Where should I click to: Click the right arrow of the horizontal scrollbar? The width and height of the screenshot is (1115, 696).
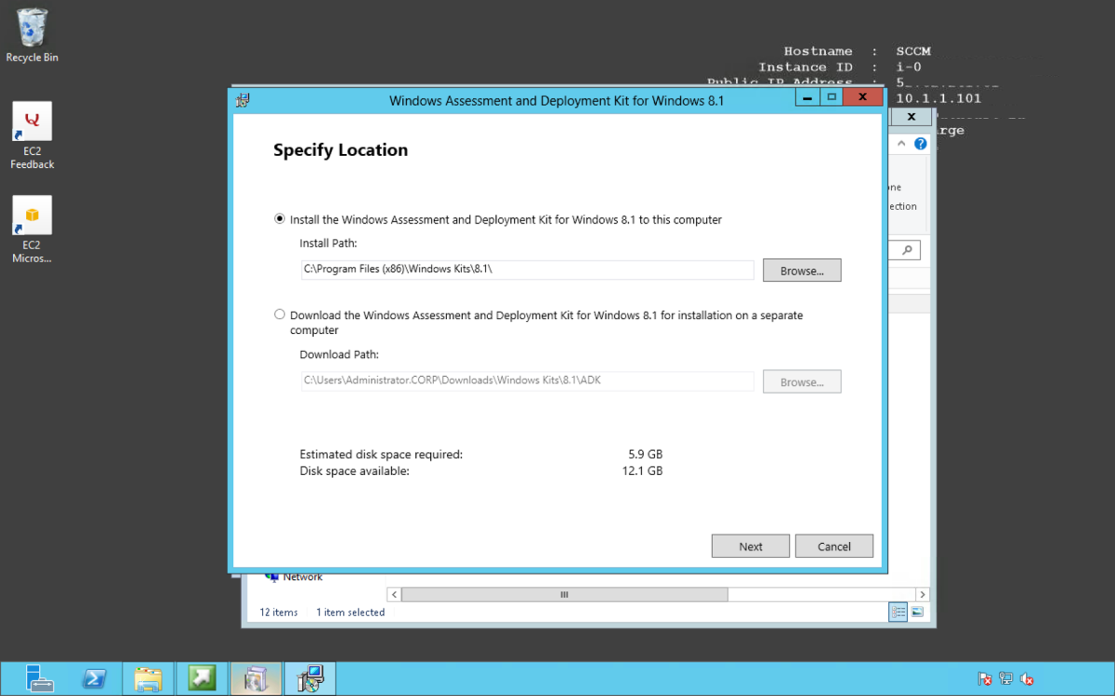click(x=922, y=594)
